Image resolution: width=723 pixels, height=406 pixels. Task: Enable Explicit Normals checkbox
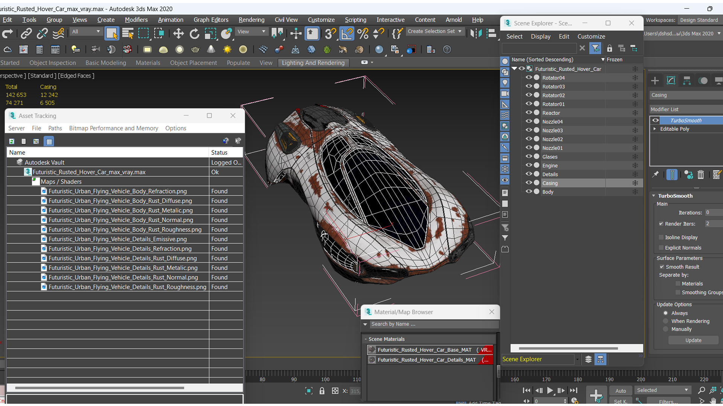pos(661,248)
